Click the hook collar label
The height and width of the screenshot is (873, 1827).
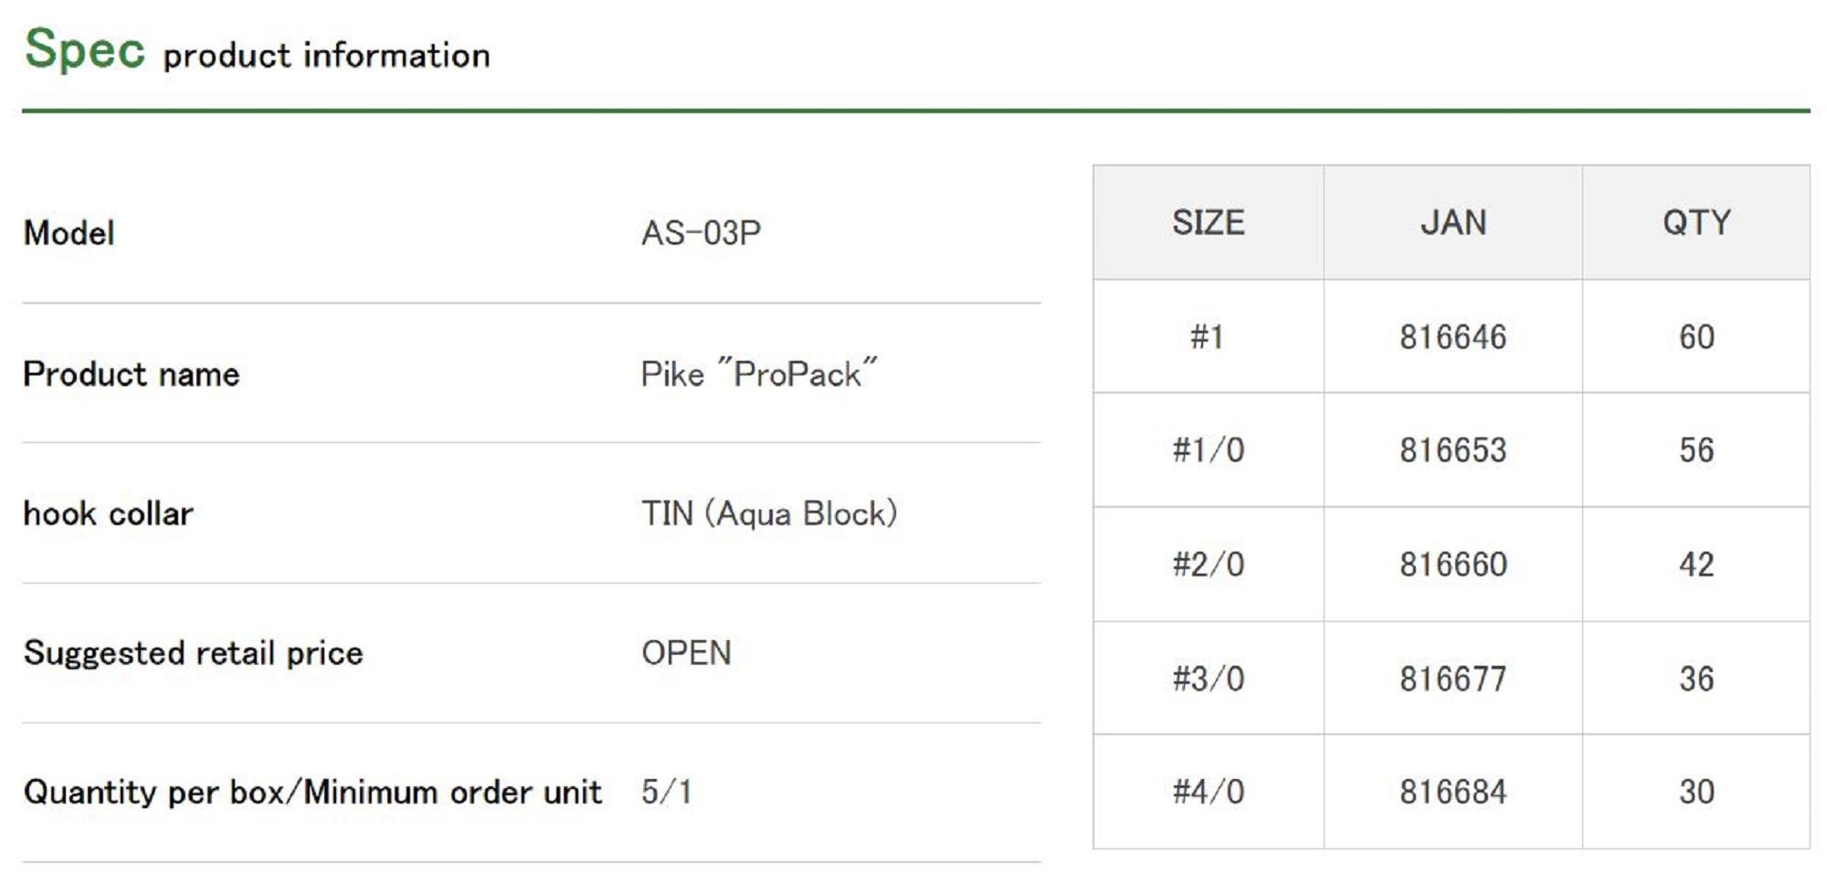[109, 514]
